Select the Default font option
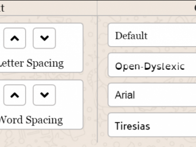 152,35
